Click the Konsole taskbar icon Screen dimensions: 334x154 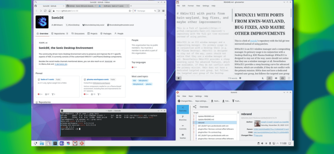pos(55,143)
